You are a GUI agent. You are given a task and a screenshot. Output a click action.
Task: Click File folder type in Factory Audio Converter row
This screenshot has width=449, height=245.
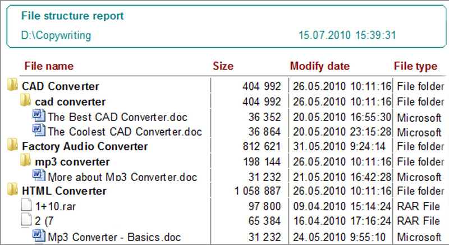click(420, 146)
